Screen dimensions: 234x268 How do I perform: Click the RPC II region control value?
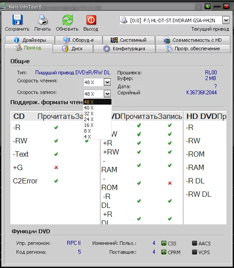click(74, 243)
